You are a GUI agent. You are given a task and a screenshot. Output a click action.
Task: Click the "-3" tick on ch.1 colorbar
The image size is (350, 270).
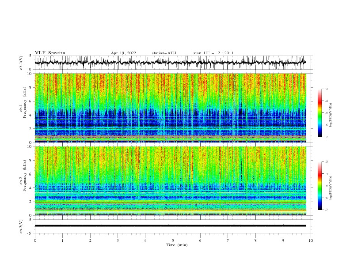pyautogui.click(x=326, y=89)
